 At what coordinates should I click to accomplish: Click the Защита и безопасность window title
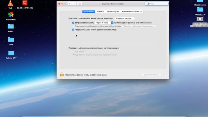[113, 4]
